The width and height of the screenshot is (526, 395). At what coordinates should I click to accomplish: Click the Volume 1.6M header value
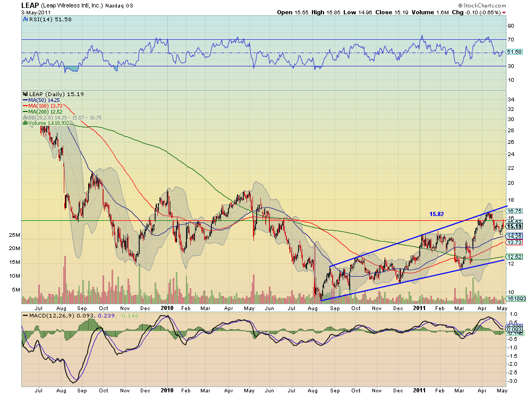[430, 12]
